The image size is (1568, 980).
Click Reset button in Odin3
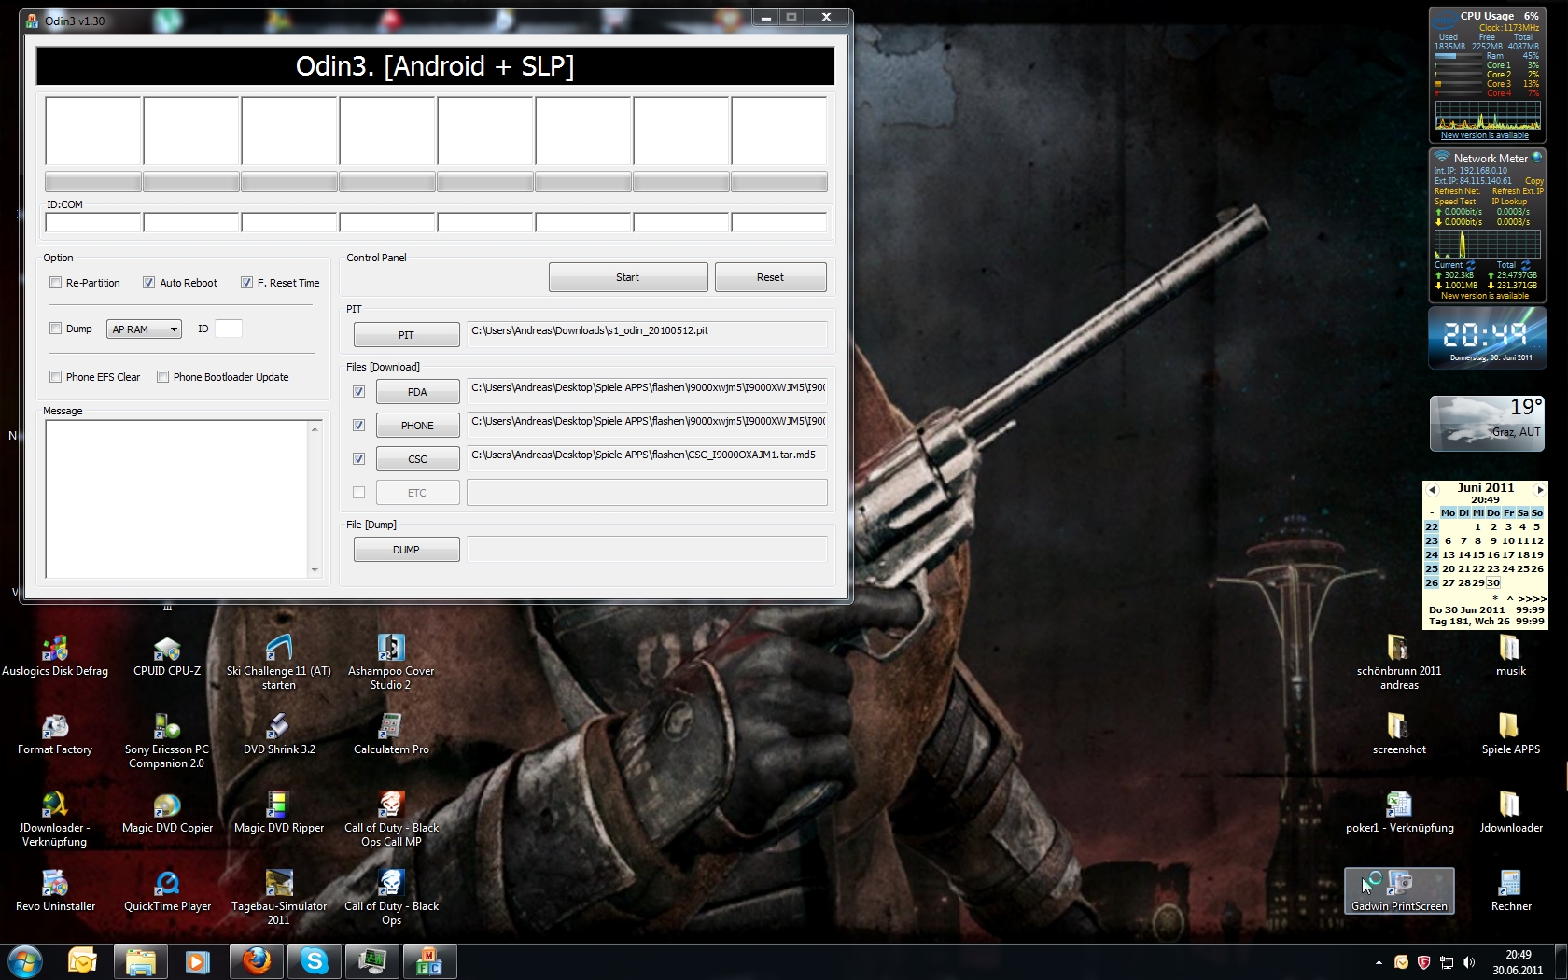pos(770,277)
